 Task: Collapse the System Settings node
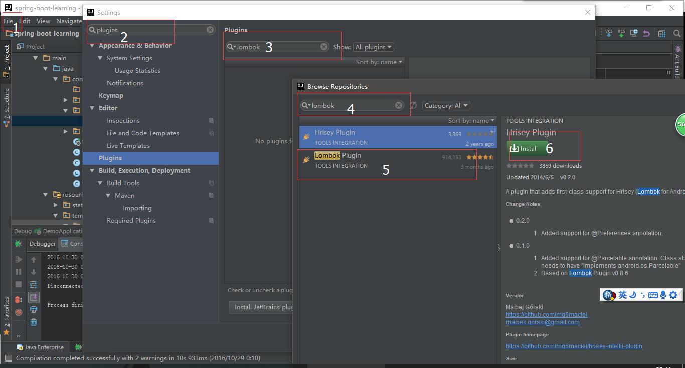coord(100,58)
